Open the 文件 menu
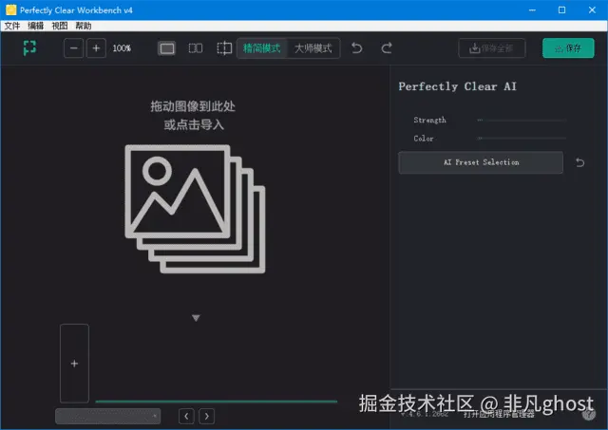Image resolution: width=608 pixels, height=430 pixels. (x=12, y=26)
